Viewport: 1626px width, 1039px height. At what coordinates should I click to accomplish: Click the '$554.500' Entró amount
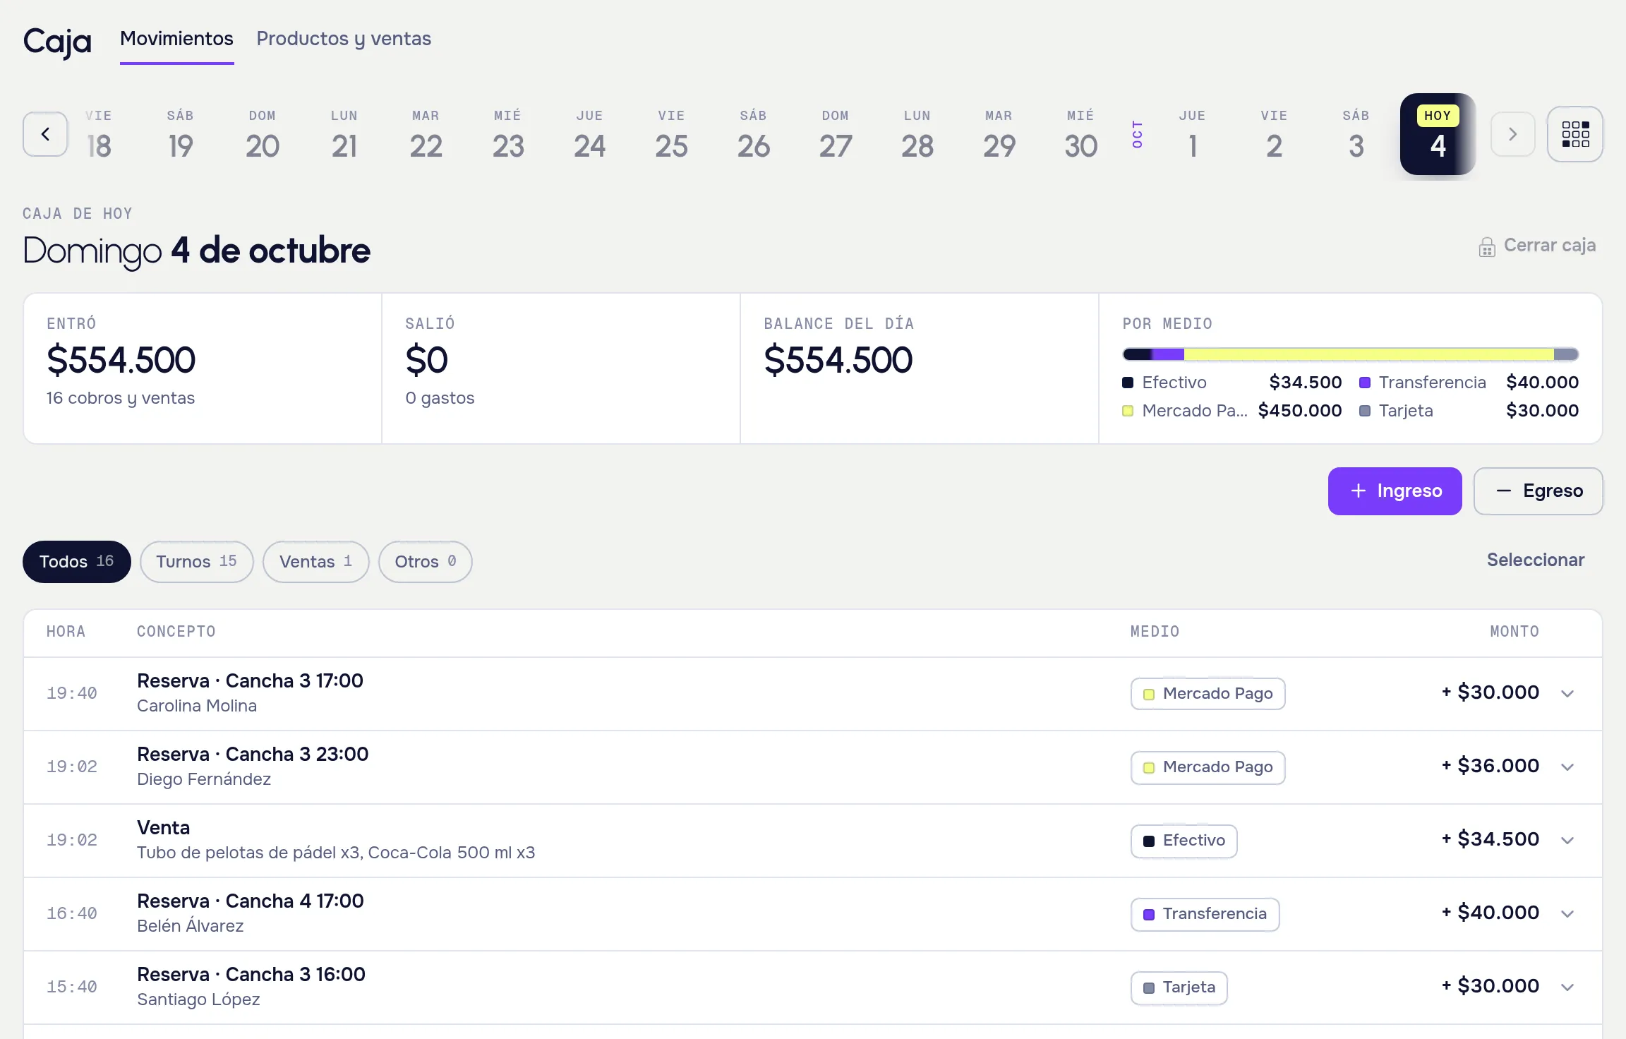(121, 360)
